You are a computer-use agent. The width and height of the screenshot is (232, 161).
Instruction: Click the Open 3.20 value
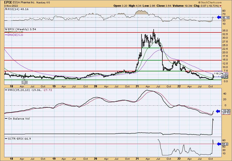coord(120,6)
